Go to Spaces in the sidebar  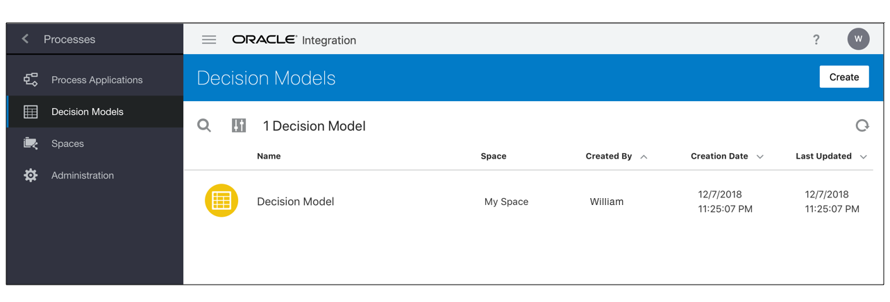(67, 143)
